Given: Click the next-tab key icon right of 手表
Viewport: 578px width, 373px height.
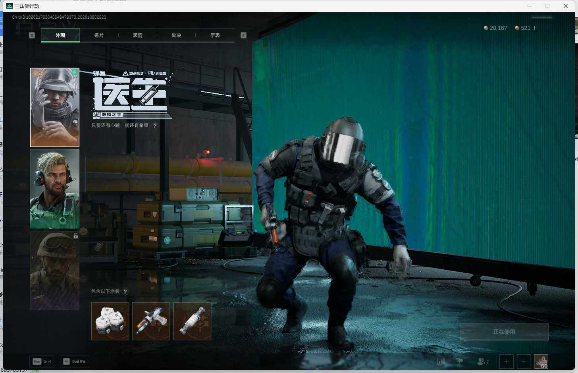Looking at the screenshot, I should click(x=243, y=35).
